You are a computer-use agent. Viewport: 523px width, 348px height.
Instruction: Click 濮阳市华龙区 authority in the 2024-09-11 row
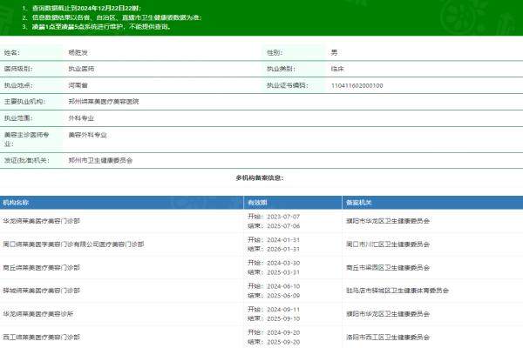pos(388,314)
